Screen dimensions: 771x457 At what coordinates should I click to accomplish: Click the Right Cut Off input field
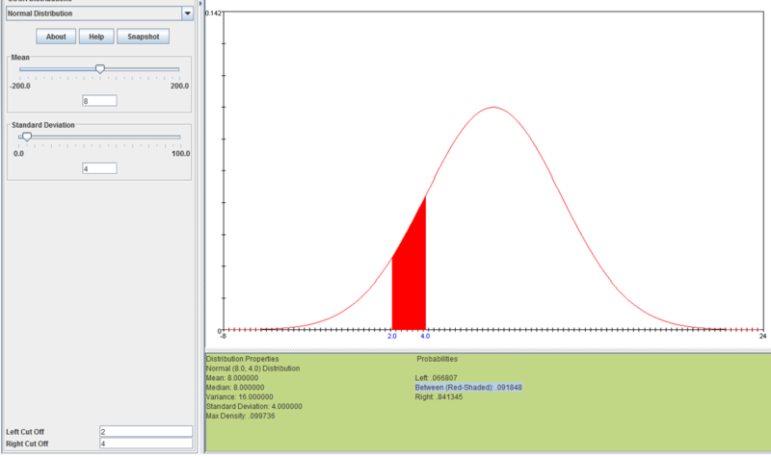(146, 444)
